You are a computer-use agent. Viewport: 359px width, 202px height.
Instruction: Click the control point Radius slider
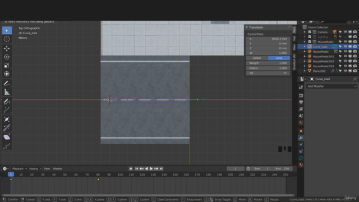point(268,68)
